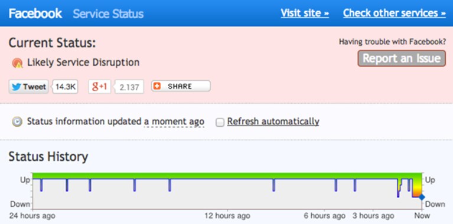Click the orange plus SHARE button
This screenshot has width=453, height=224.
(x=181, y=86)
